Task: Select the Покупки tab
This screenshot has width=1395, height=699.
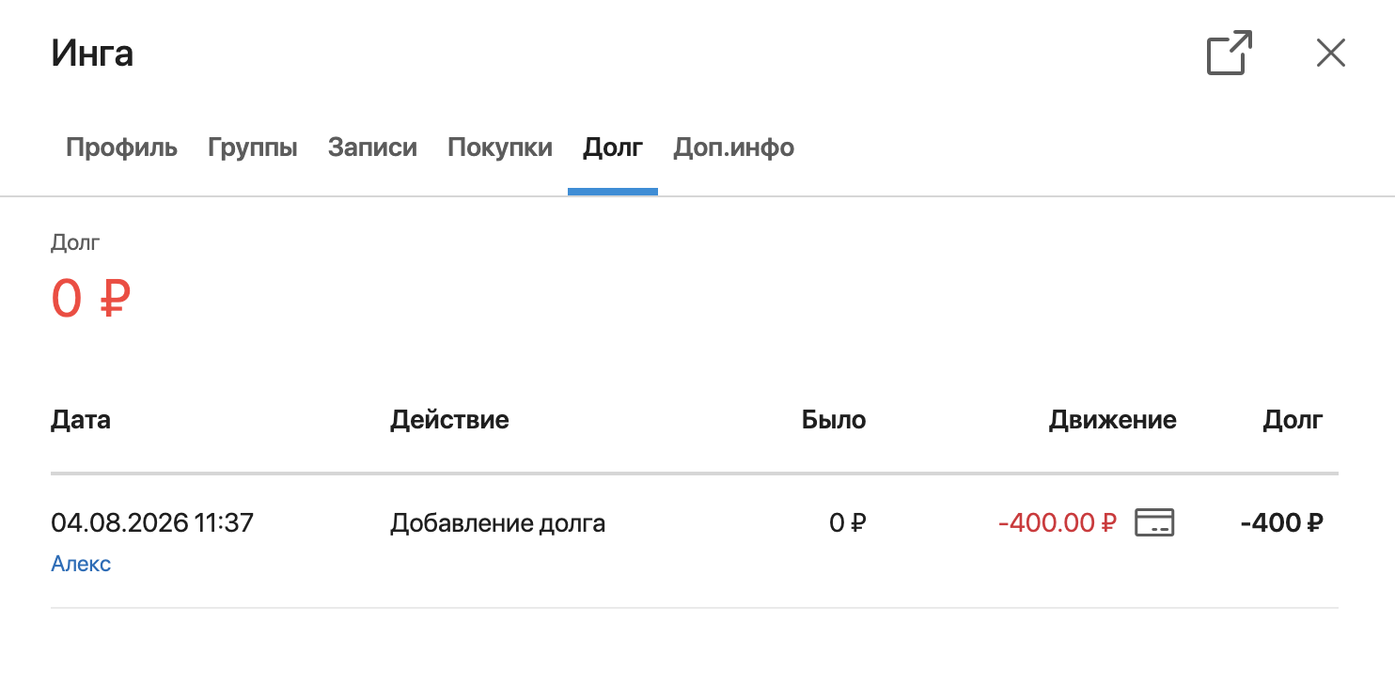Action: pos(500,148)
